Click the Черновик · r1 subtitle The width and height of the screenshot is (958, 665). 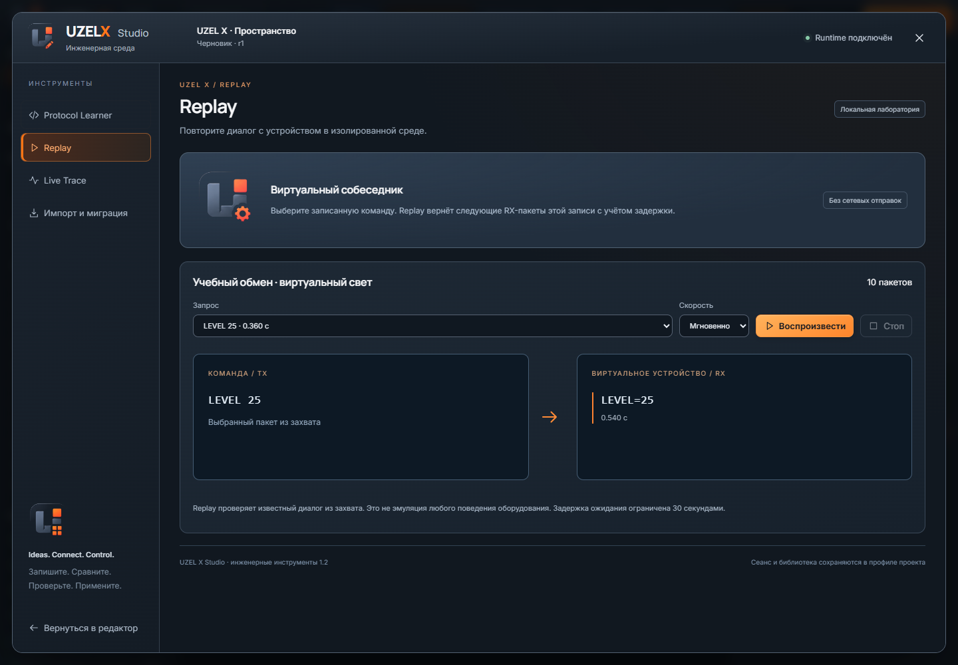220,43
